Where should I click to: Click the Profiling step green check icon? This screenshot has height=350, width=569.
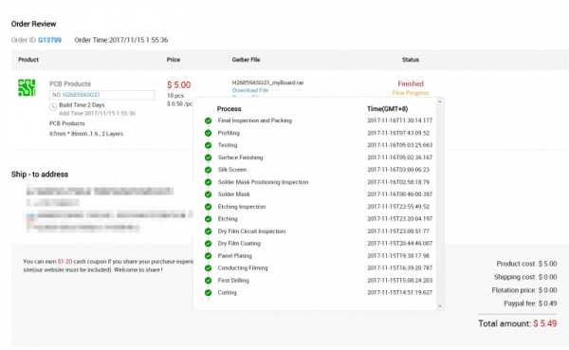208,133
